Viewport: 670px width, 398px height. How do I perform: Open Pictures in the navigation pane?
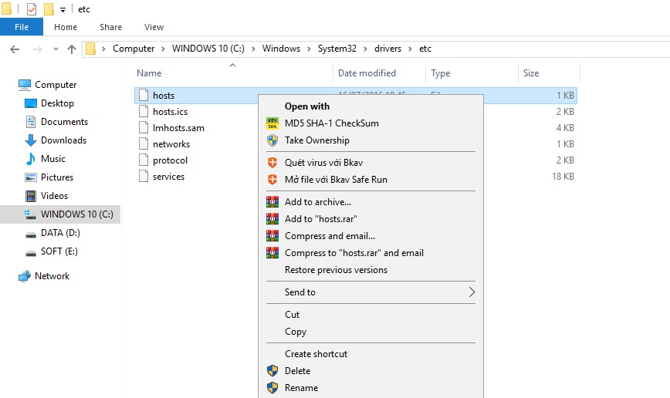tap(57, 177)
